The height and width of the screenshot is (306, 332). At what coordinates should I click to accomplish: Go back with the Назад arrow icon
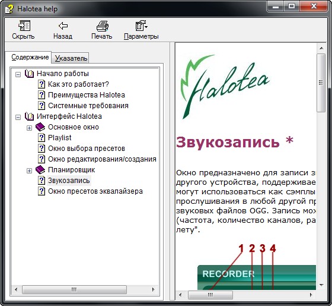point(63,26)
